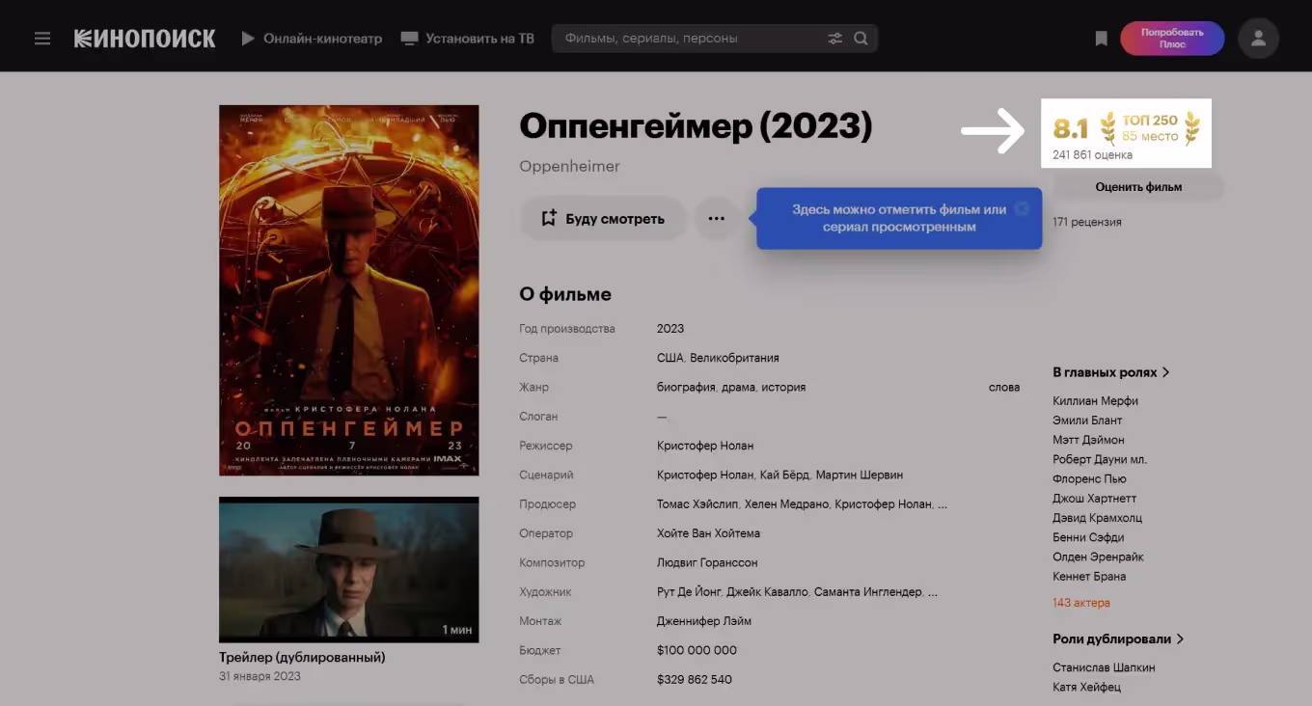Click the Оценить фильм button
Screen dimensions: 1312x706
(1138, 187)
